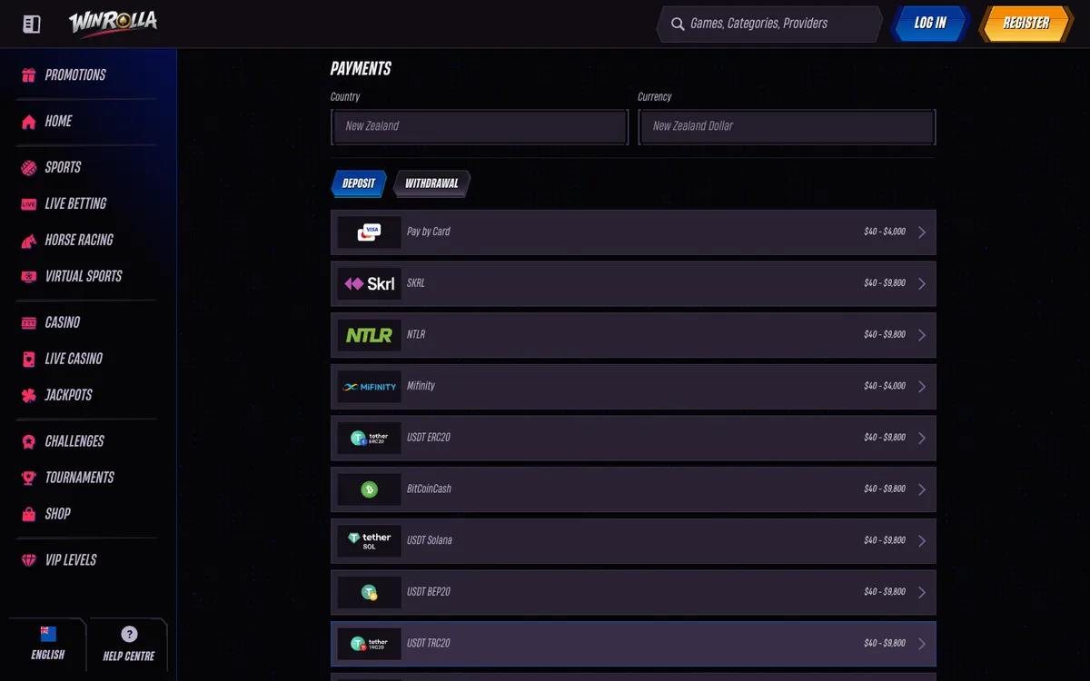The image size is (1090, 681).
Task: Click the BitcoinCash green logo
Action: pos(369,489)
